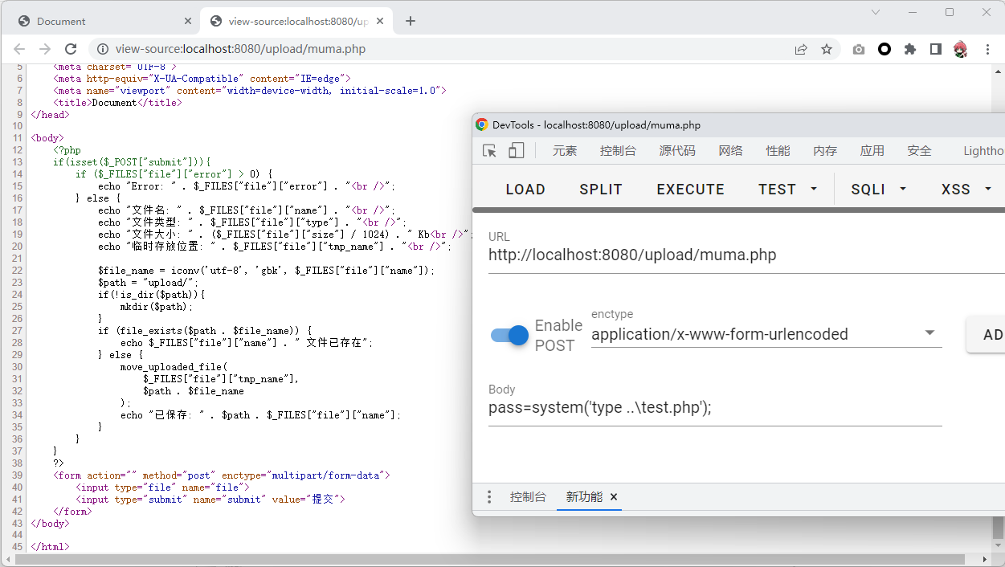Screen dimensions: 1005x567
Task: Click the share page icon in the address bar
Action: pos(801,49)
